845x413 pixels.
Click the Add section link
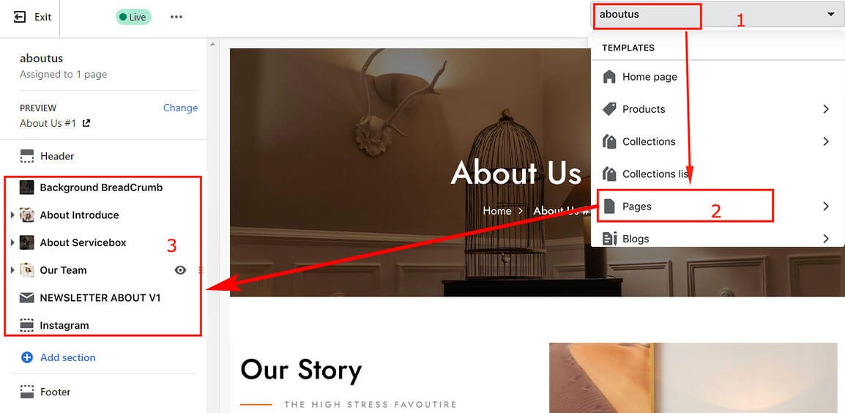[x=68, y=357]
